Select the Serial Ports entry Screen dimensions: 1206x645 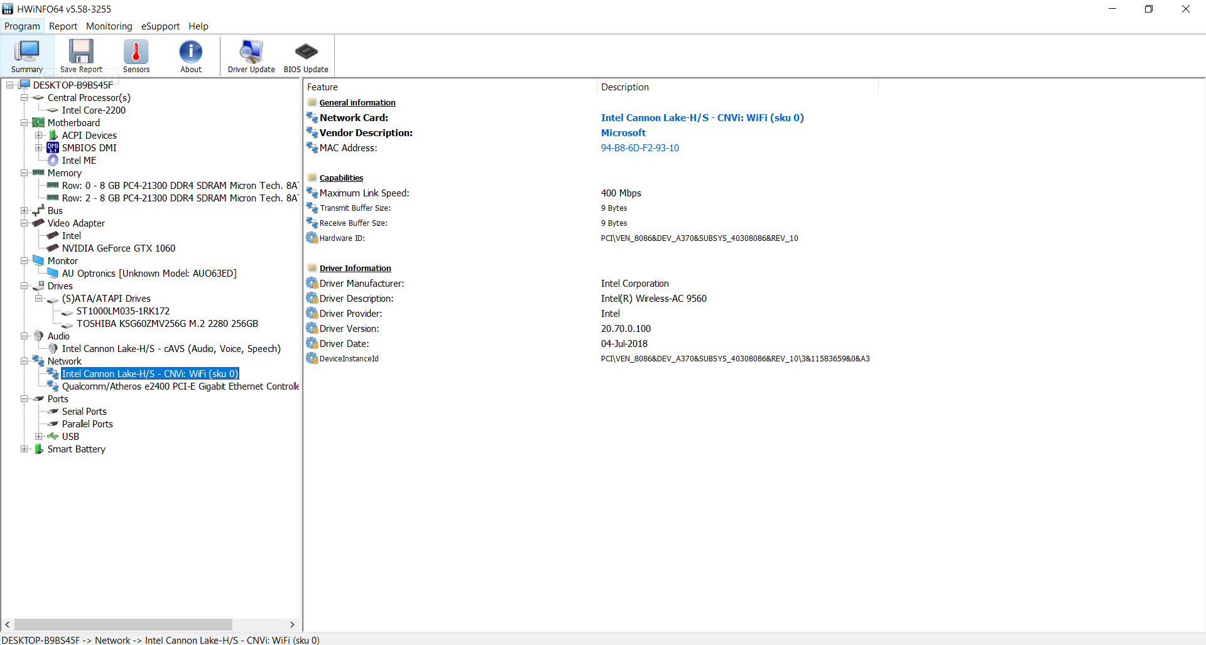pos(84,412)
